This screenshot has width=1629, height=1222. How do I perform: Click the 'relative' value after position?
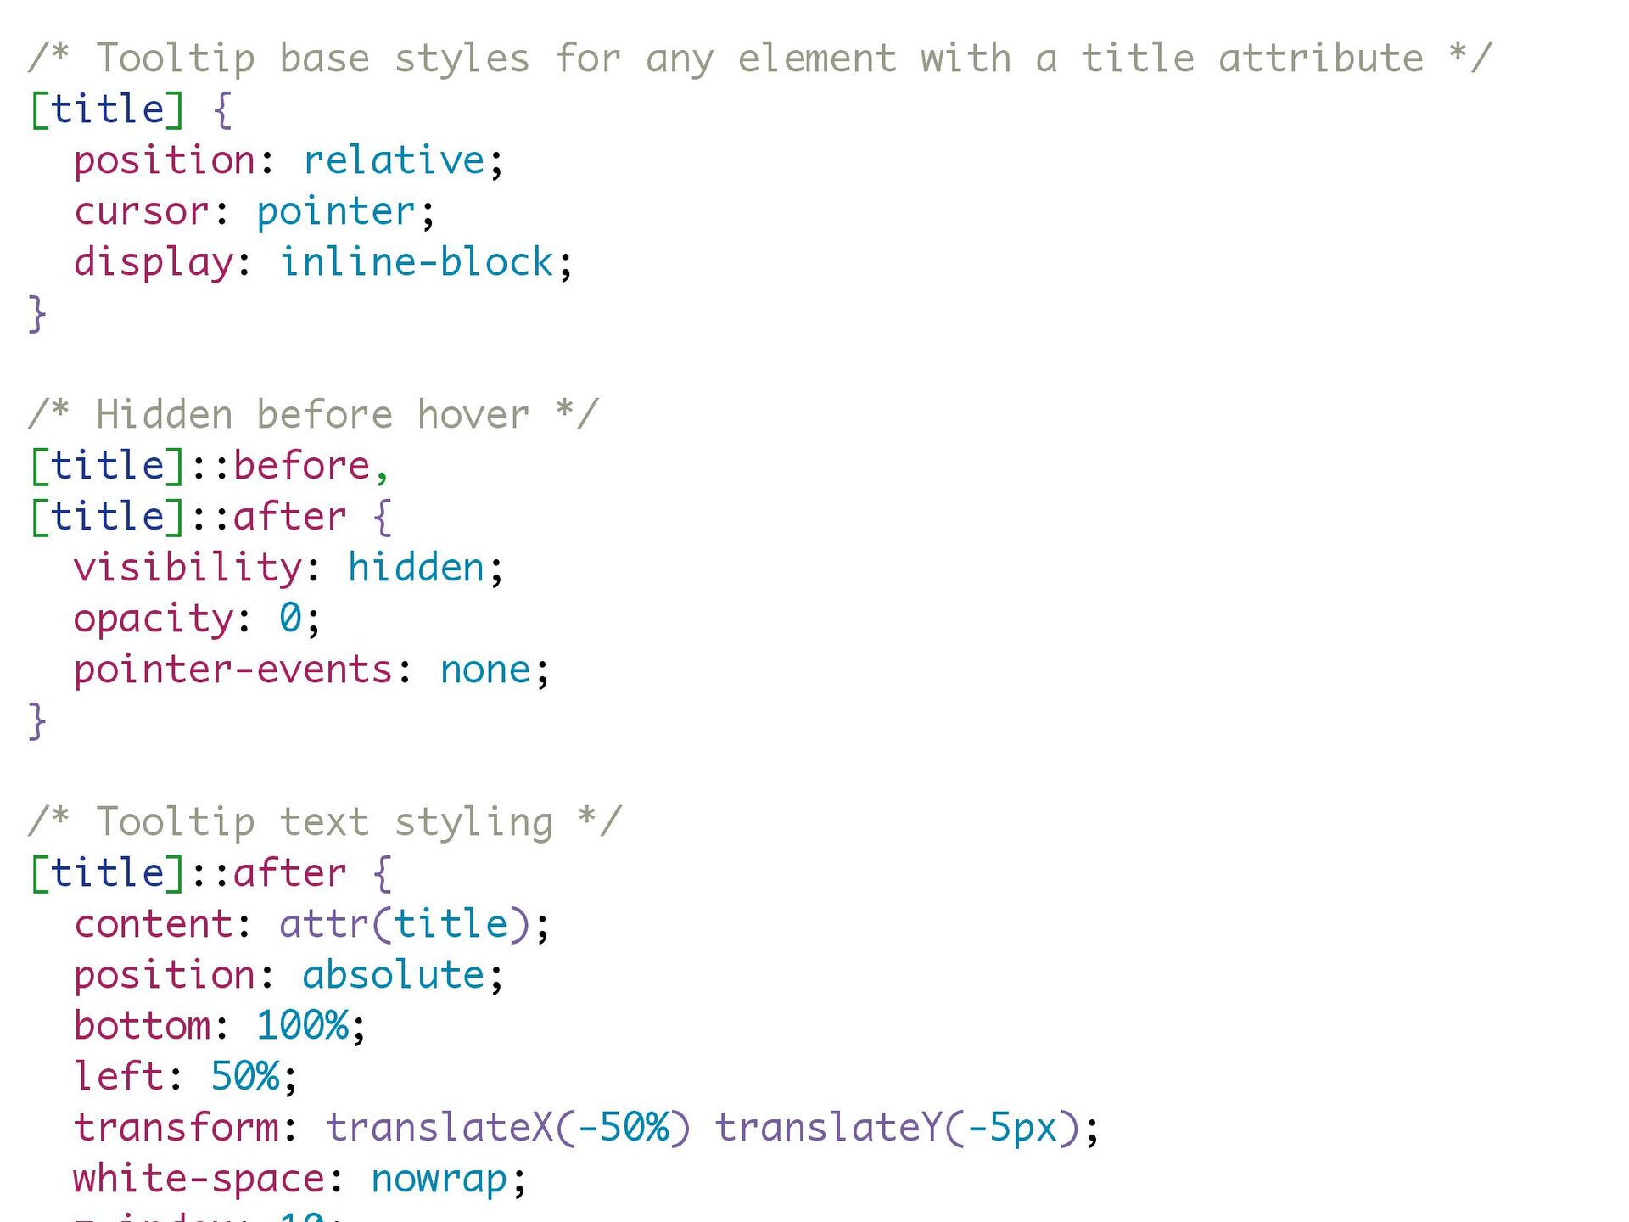[394, 160]
